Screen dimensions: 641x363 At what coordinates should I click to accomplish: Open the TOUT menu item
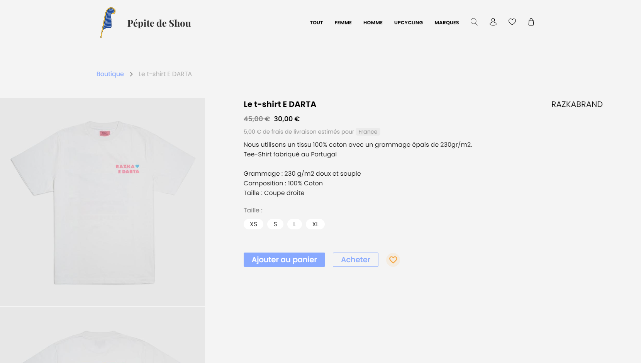pos(316,22)
